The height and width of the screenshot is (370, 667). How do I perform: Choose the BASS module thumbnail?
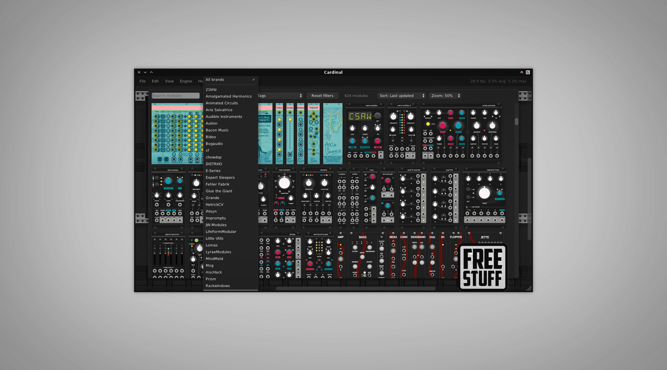pos(367,255)
